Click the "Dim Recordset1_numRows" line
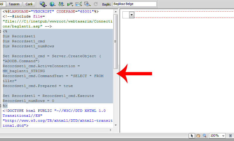 click(28, 46)
